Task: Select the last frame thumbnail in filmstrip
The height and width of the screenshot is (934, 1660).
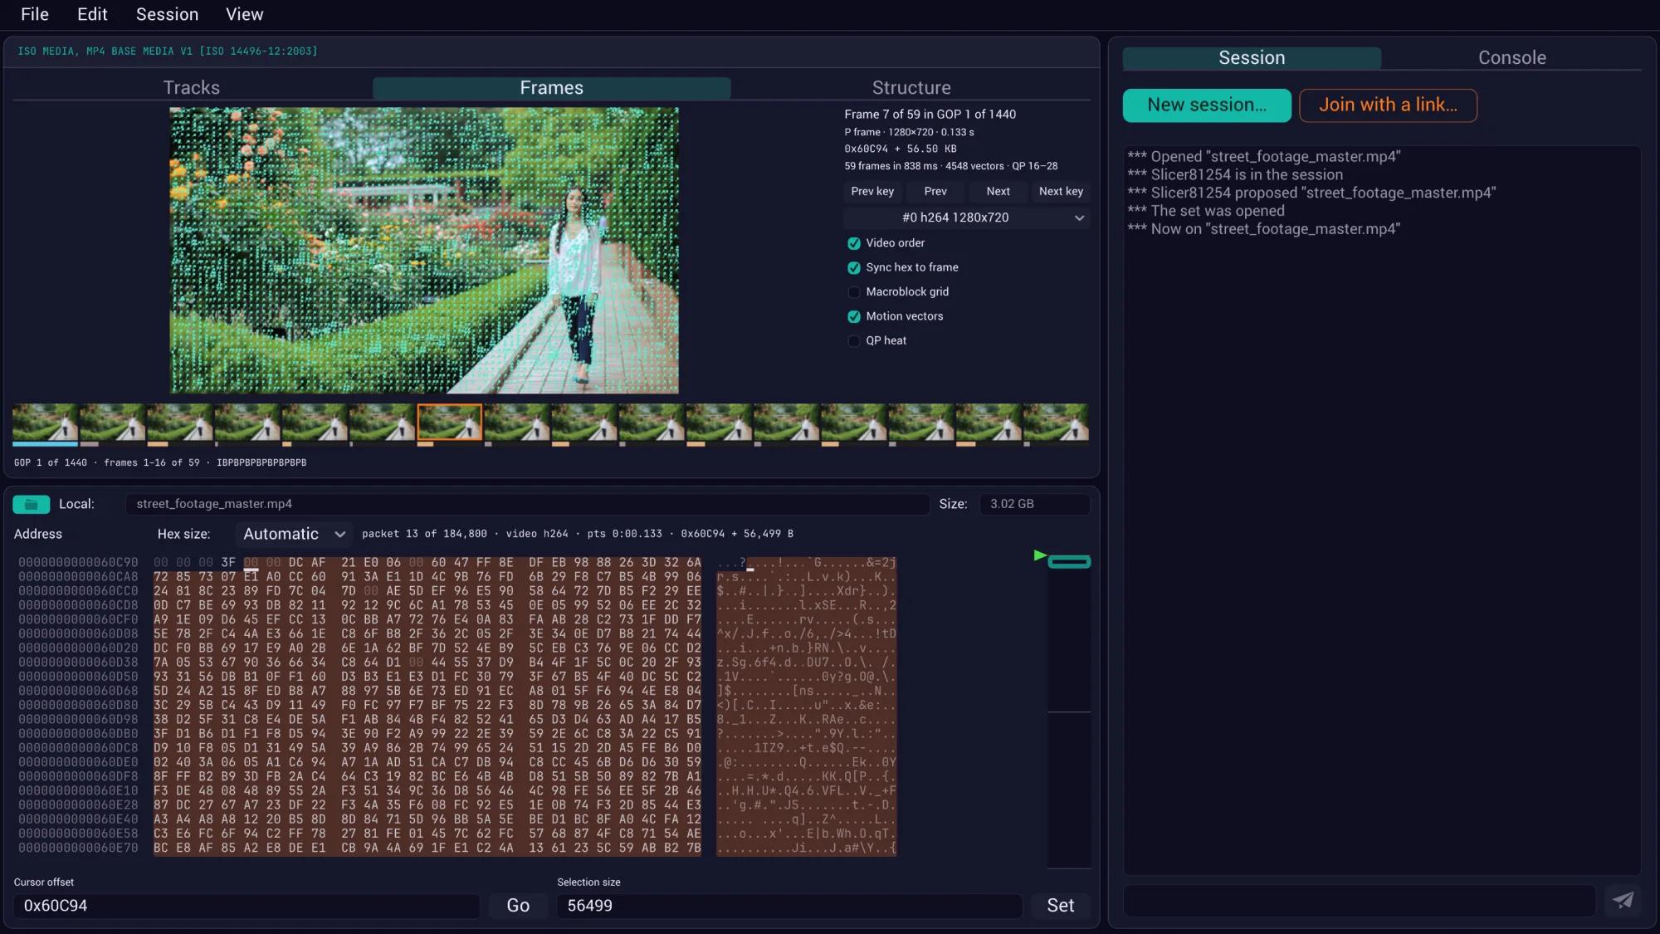Action: point(1055,423)
